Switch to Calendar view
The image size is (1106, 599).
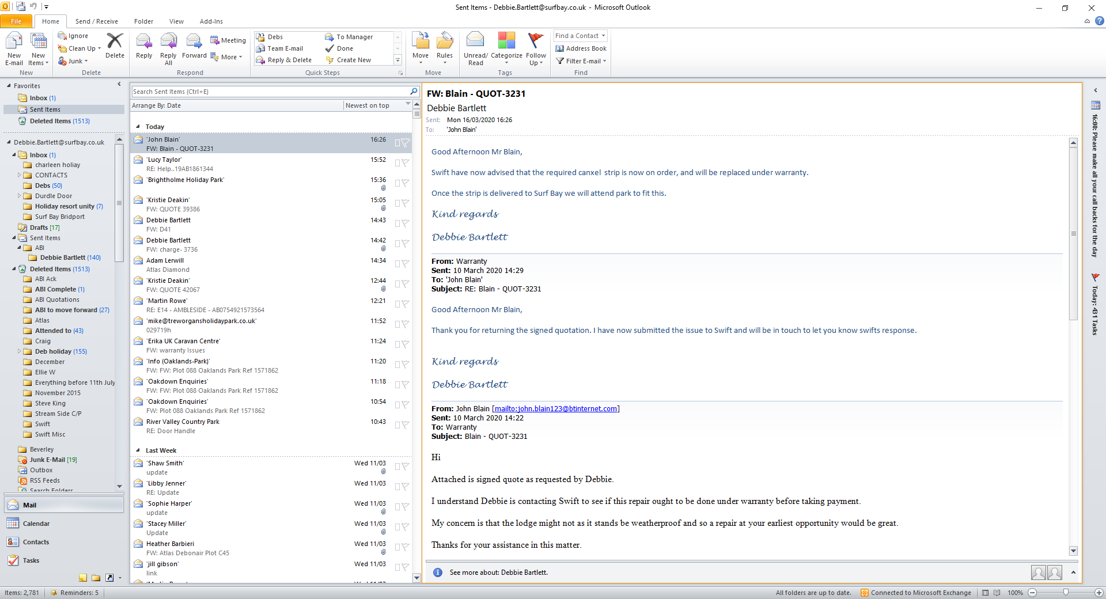[x=63, y=524]
